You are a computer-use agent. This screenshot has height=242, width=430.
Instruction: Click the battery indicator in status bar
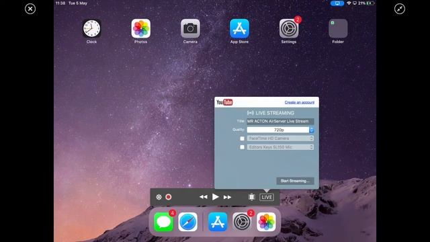[x=370, y=3]
